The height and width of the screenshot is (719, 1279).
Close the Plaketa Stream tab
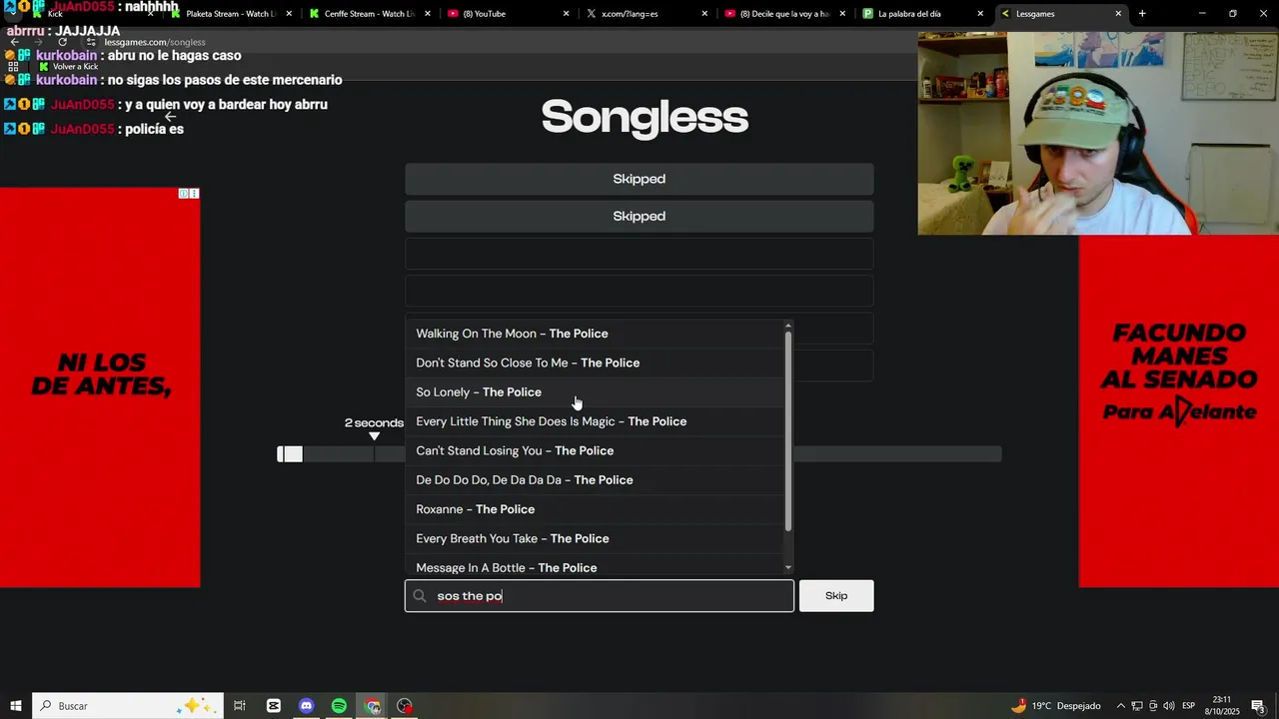[290, 14]
